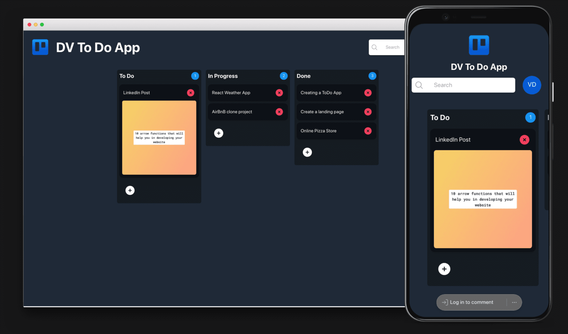Click the LinkedIn Post card image thumbnail
This screenshot has width=568, height=334.
tap(159, 137)
